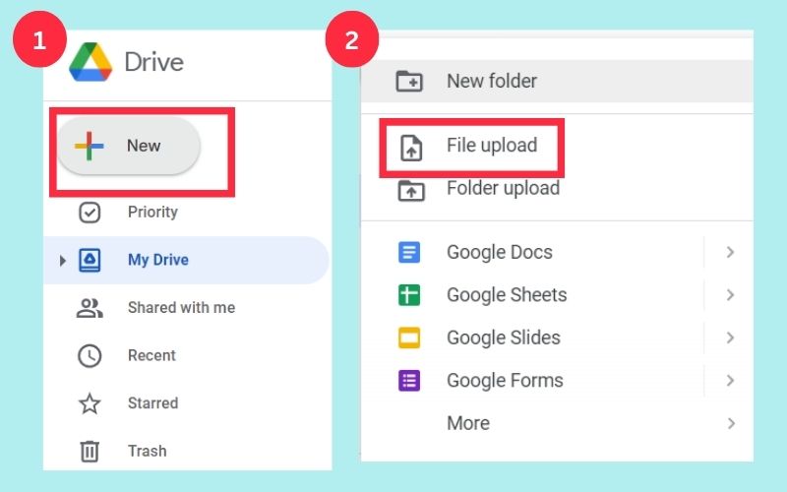The height and width of the screenshot is (492, 787).
Task: Click the Folder upload icon
Action: 411,191
